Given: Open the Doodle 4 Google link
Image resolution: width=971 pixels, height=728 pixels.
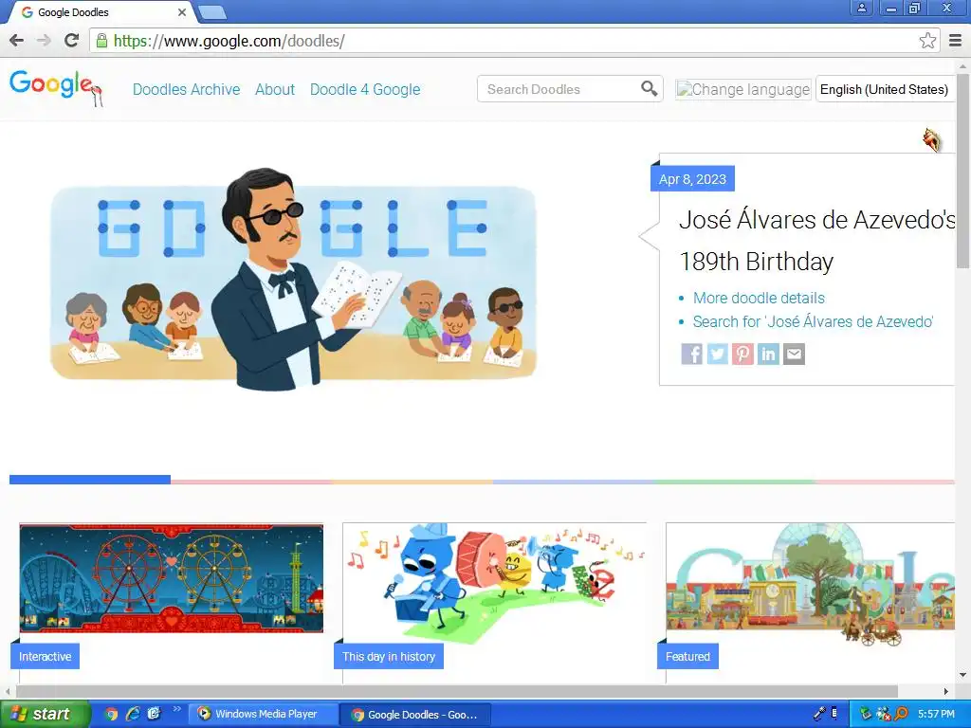Looking at the screenshot, I should [365, 89].
